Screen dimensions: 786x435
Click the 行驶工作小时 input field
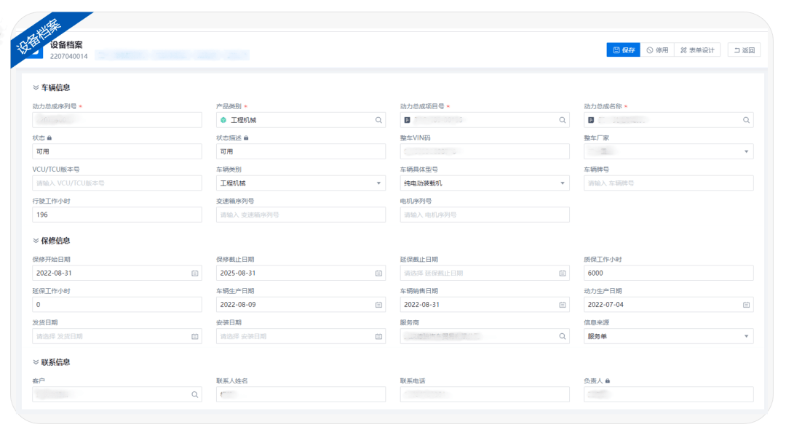coord(116,215)
